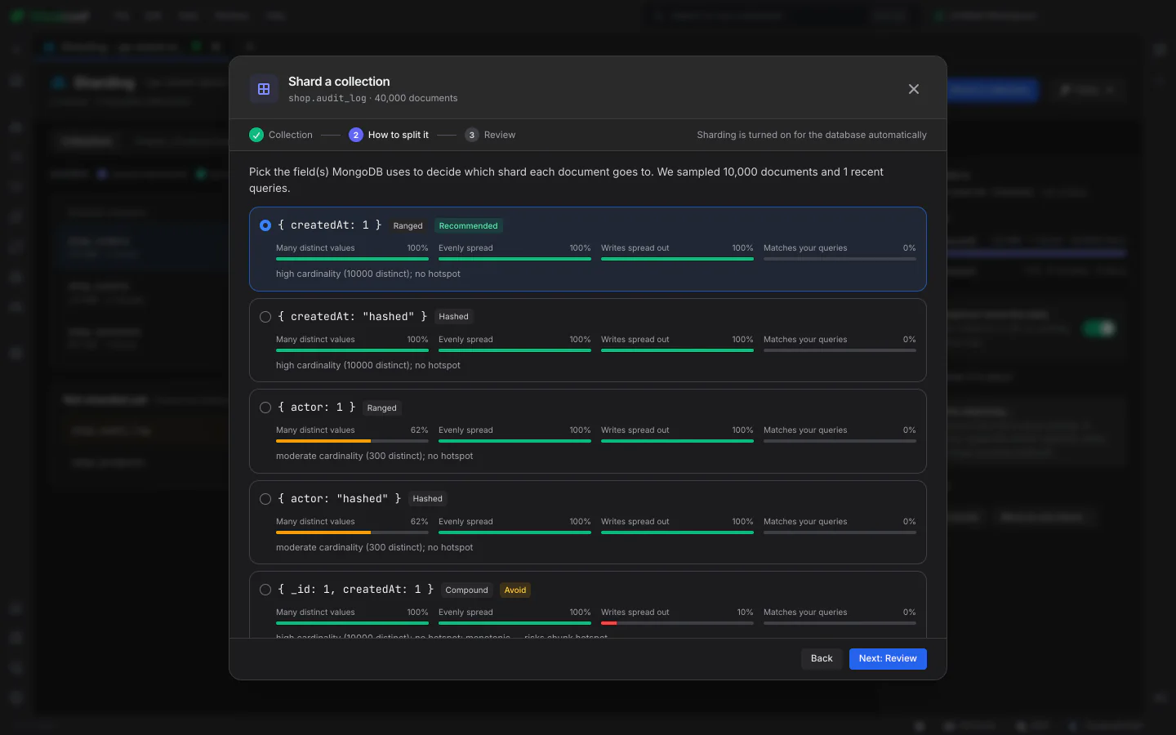Click the 62% value for { actor: "hashed" }

pos(419,521)
